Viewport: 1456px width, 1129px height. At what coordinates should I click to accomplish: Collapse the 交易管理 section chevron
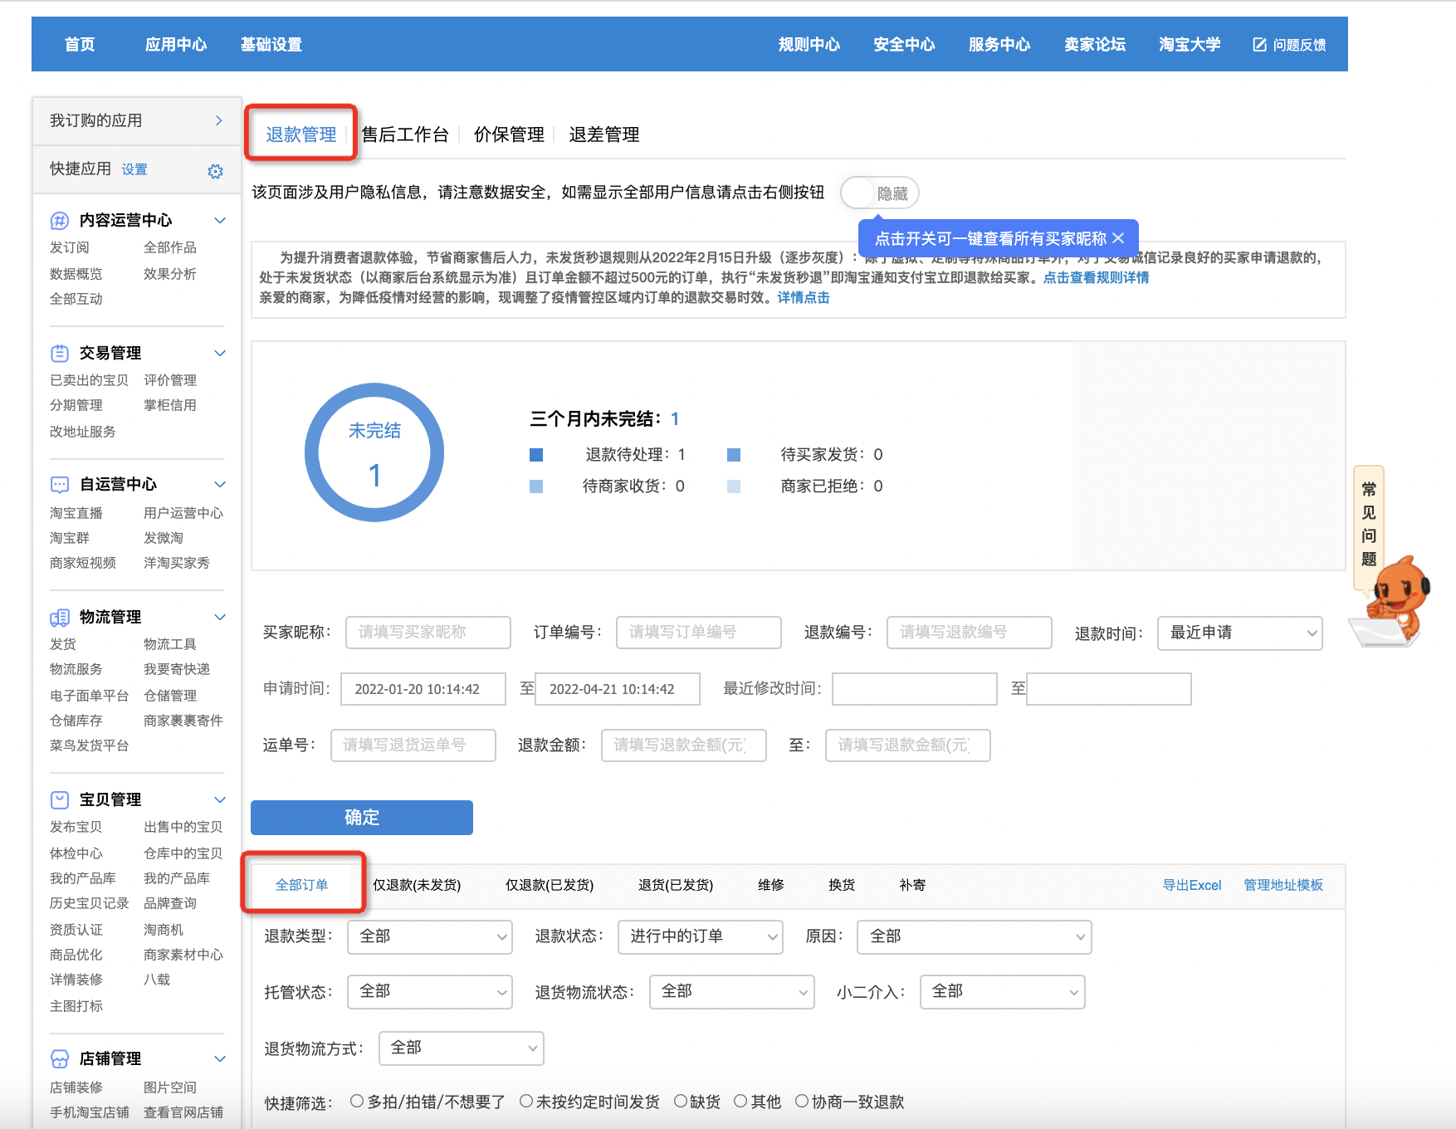point(220,354)
